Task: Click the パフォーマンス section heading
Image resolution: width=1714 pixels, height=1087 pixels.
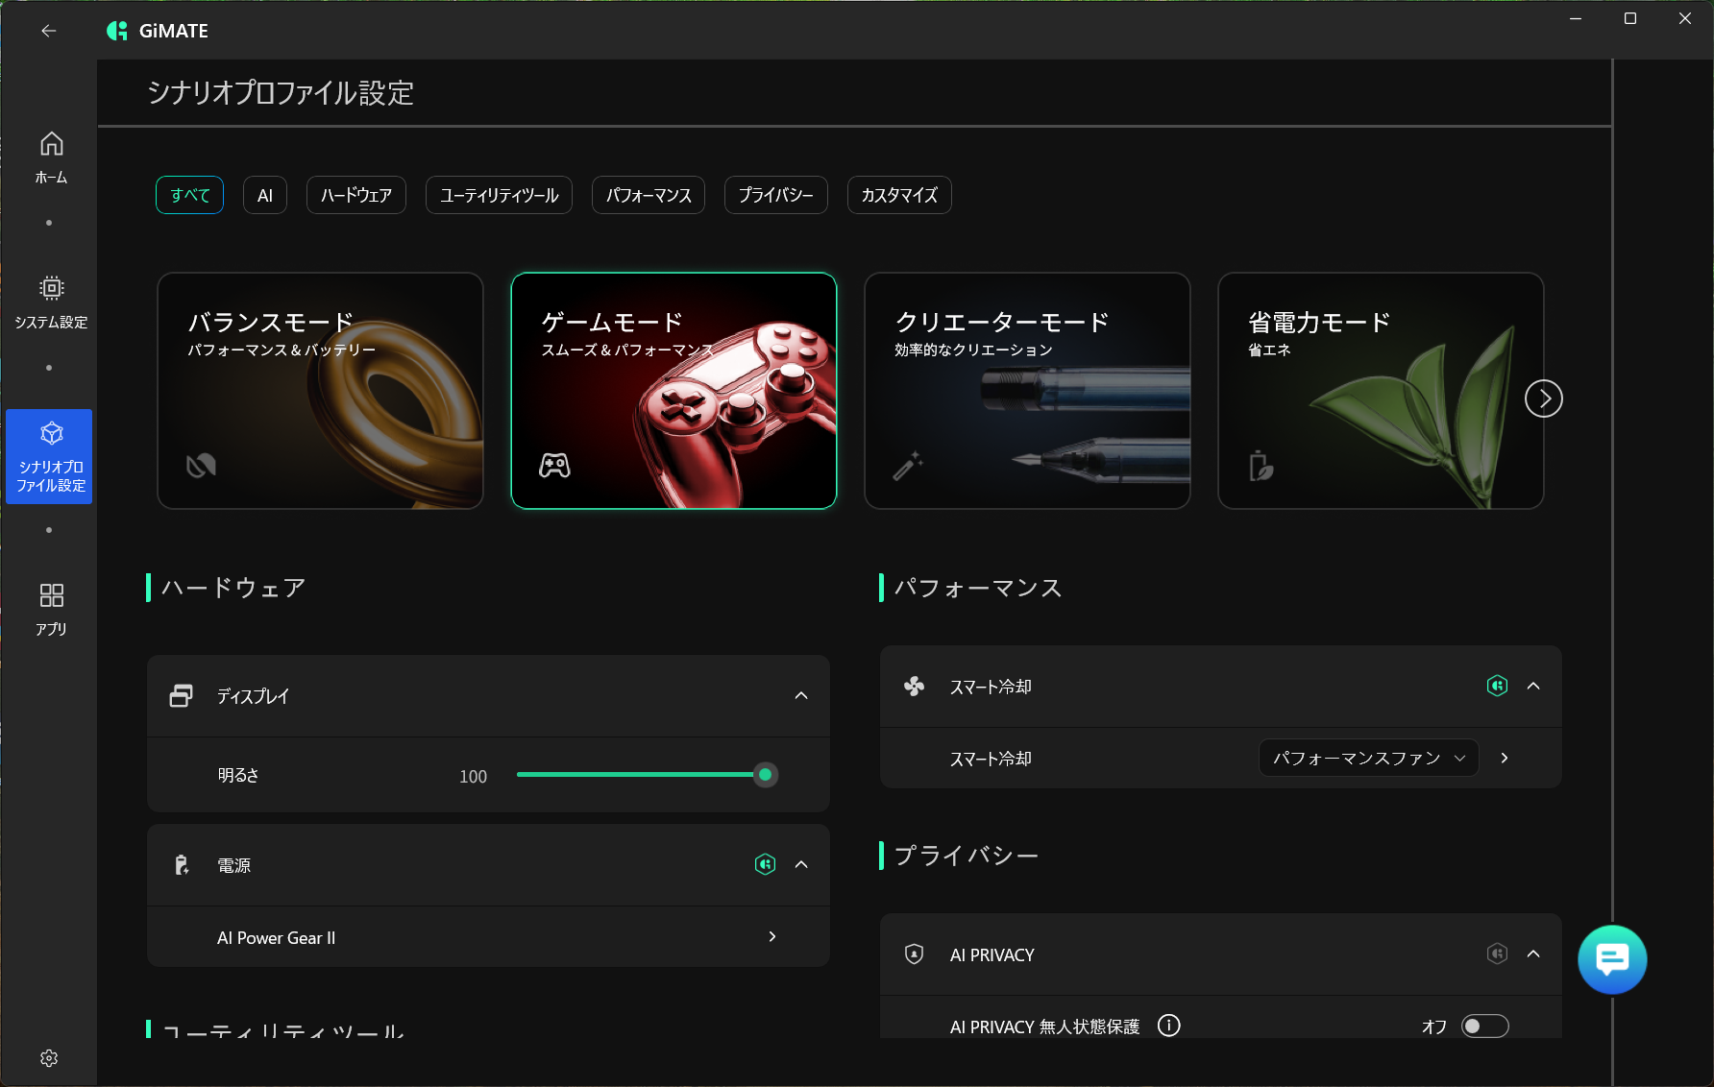Action: coord(978,588)
